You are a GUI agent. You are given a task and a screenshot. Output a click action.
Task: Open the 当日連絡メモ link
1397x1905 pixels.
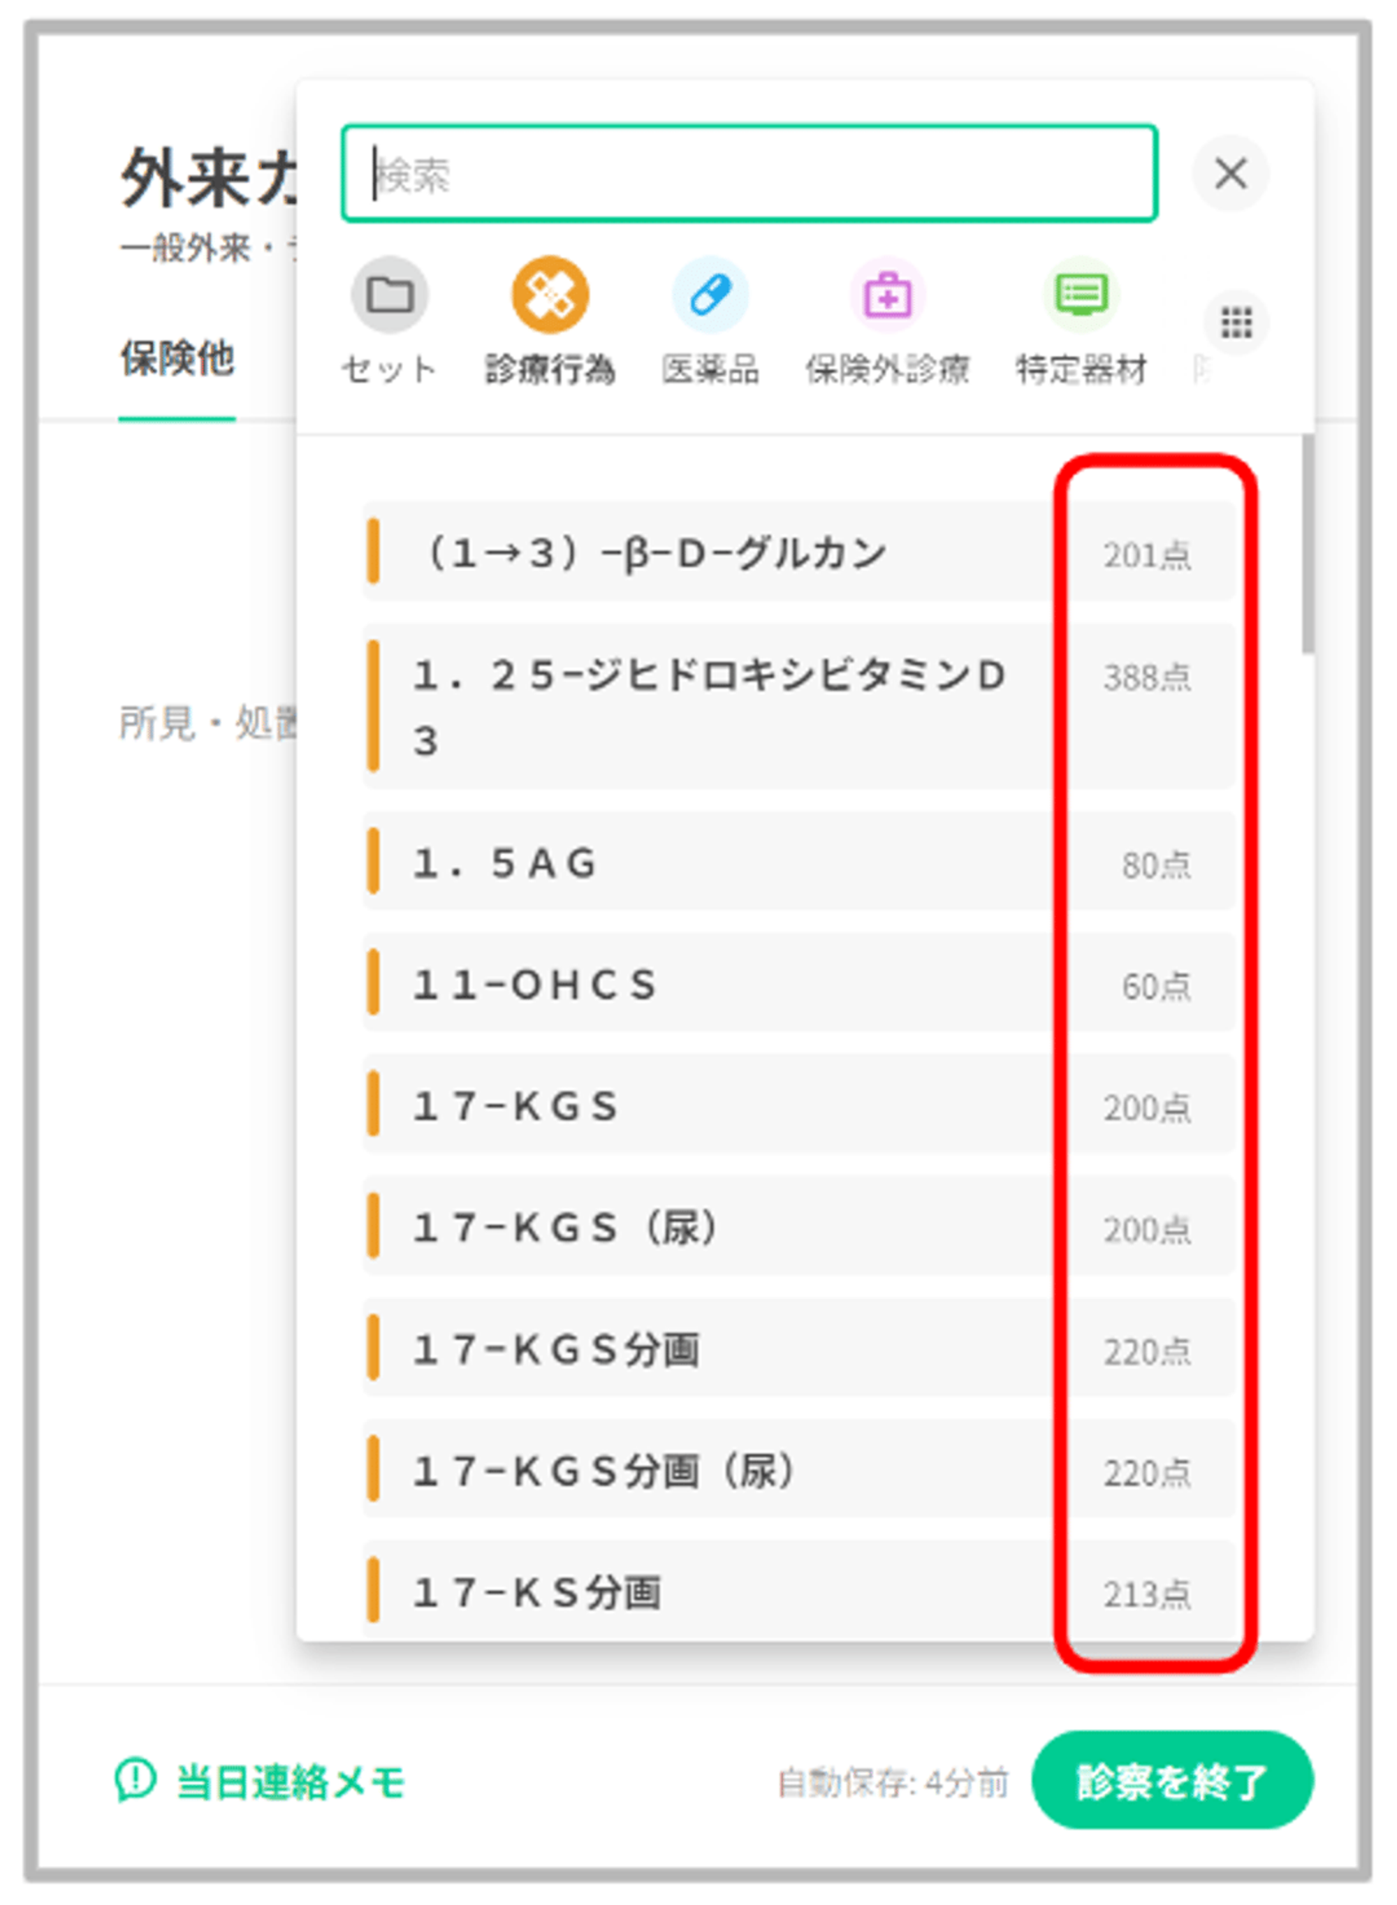tap(290, 1781)
